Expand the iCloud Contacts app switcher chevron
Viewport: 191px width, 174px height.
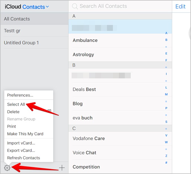tap(47, 7)
